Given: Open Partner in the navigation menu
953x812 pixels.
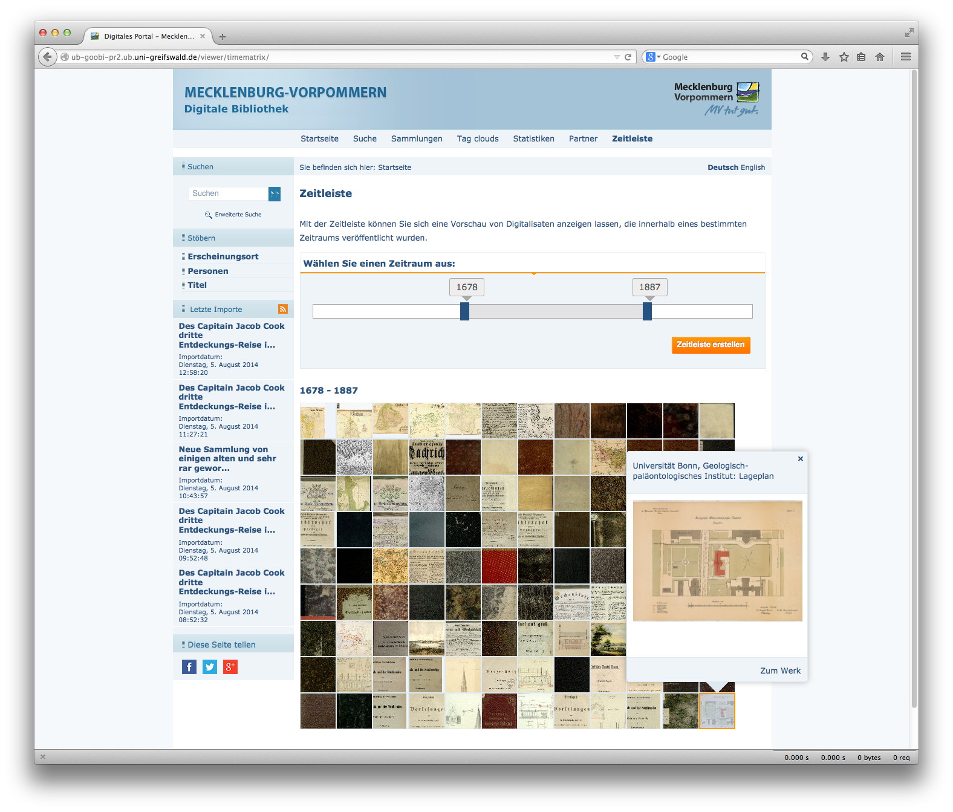Looking at the screenshot, I should coord(583,138).
